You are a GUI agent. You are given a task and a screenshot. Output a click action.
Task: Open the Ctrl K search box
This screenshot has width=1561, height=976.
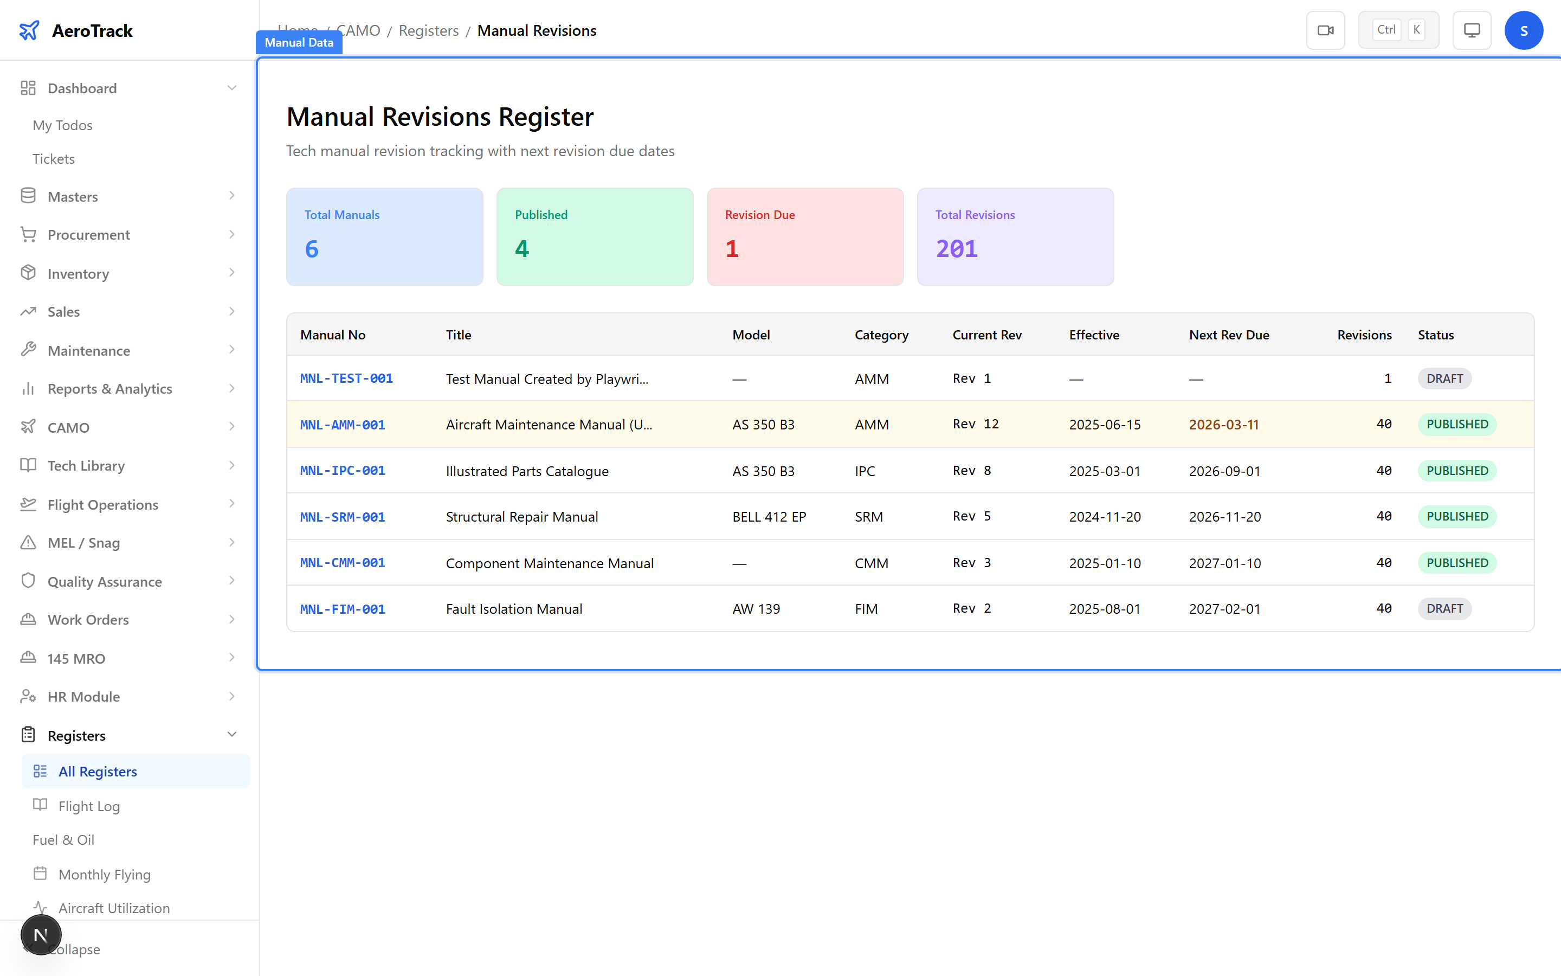1398,29
